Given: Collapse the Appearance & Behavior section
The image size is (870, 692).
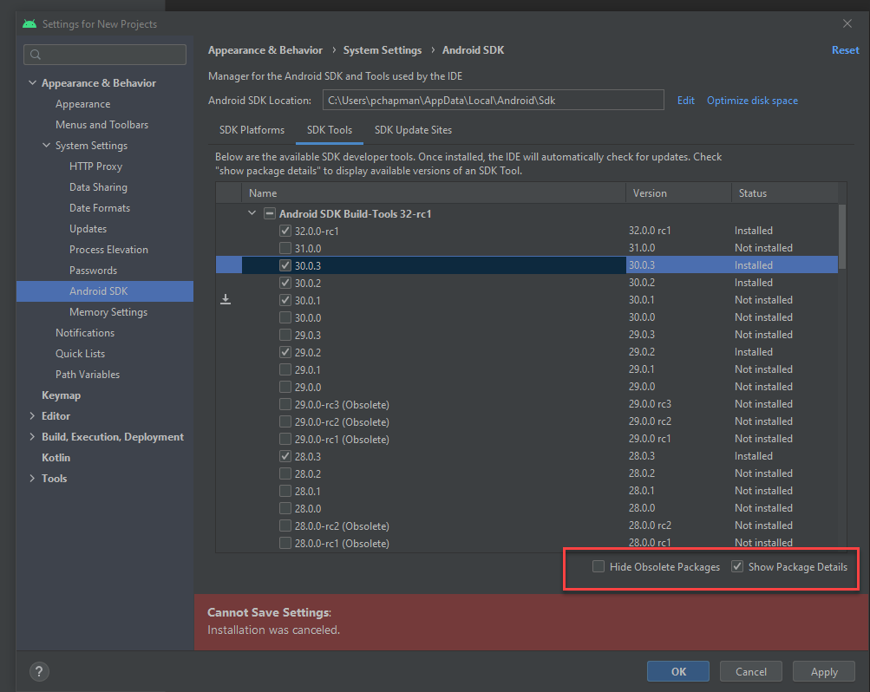Looking at the screenshot, I should click(32, 82).
